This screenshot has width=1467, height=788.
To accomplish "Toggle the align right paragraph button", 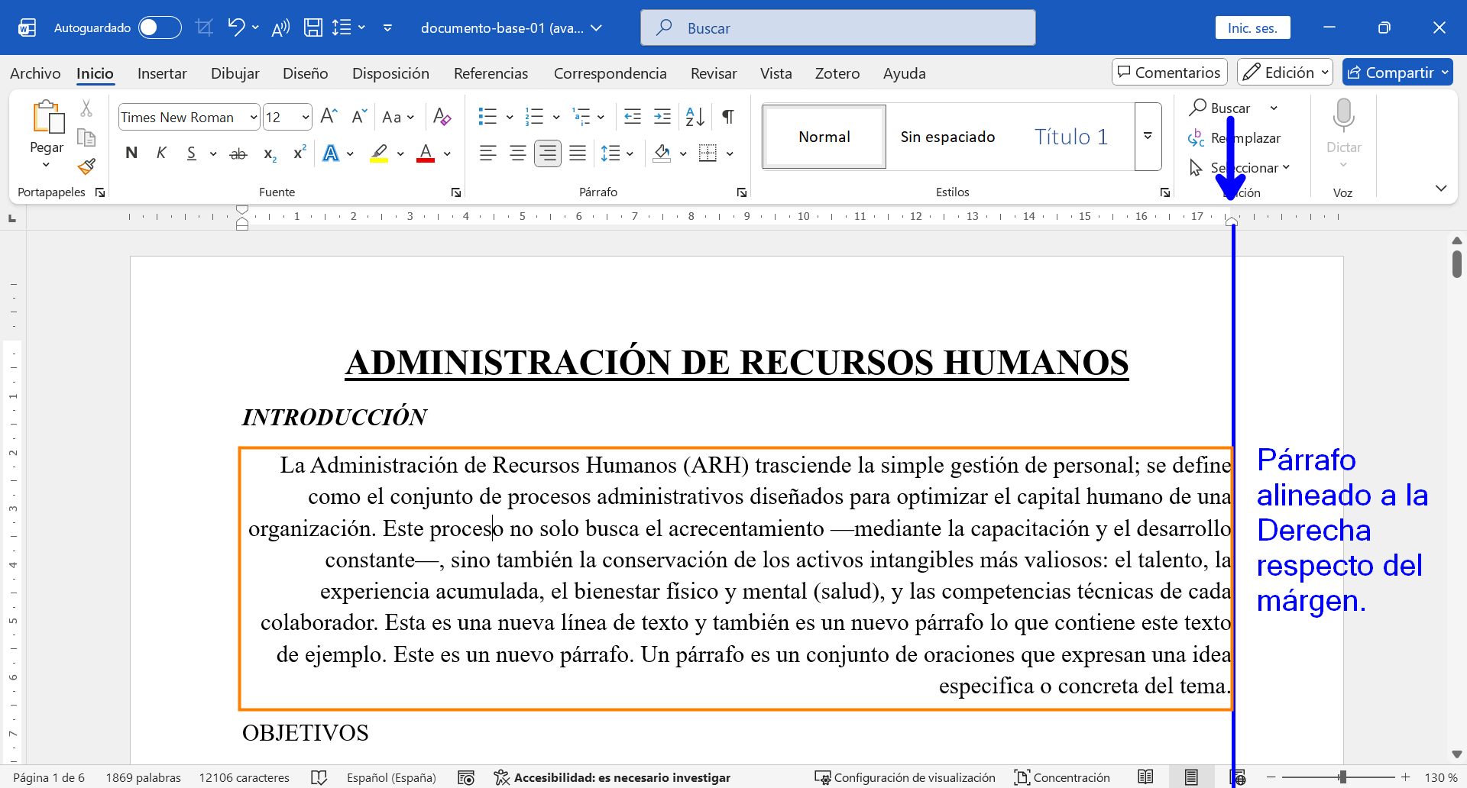I will (x=547, y=153).
